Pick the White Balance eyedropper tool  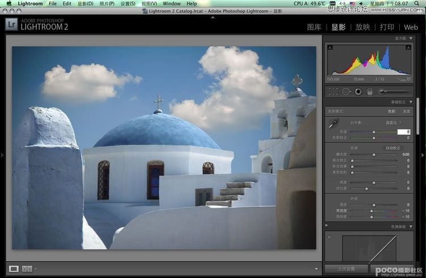334,123
